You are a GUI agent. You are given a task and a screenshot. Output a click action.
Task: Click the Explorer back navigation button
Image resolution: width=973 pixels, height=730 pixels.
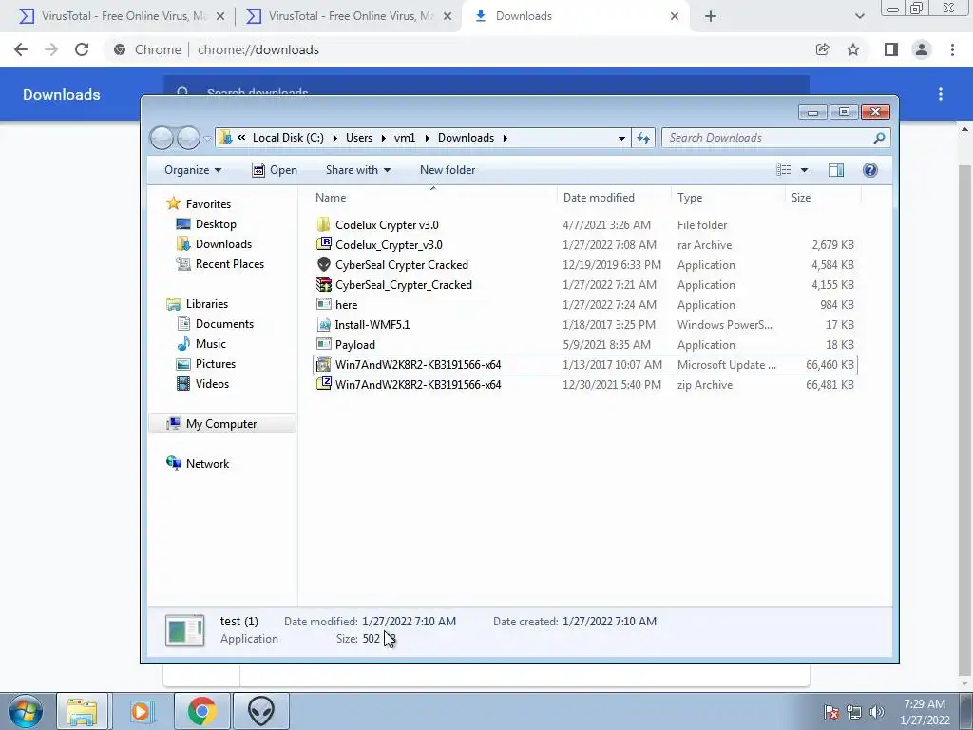coord(162,138)
